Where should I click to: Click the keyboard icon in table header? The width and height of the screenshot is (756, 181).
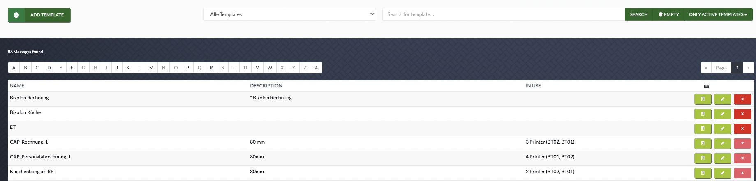pyautogui.click(x=706, y=86)
